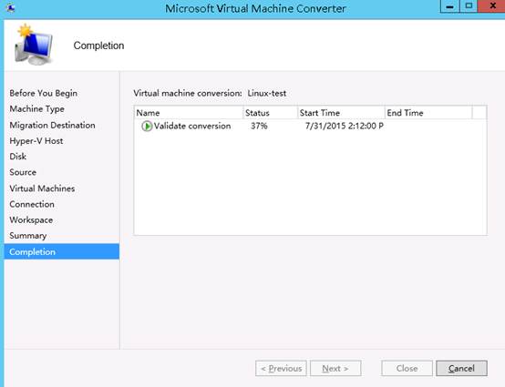This screenshot has width=505, height=387.
Task: Open the Before You Begin step
Action: pyautogui.click(x=43, y=93)
